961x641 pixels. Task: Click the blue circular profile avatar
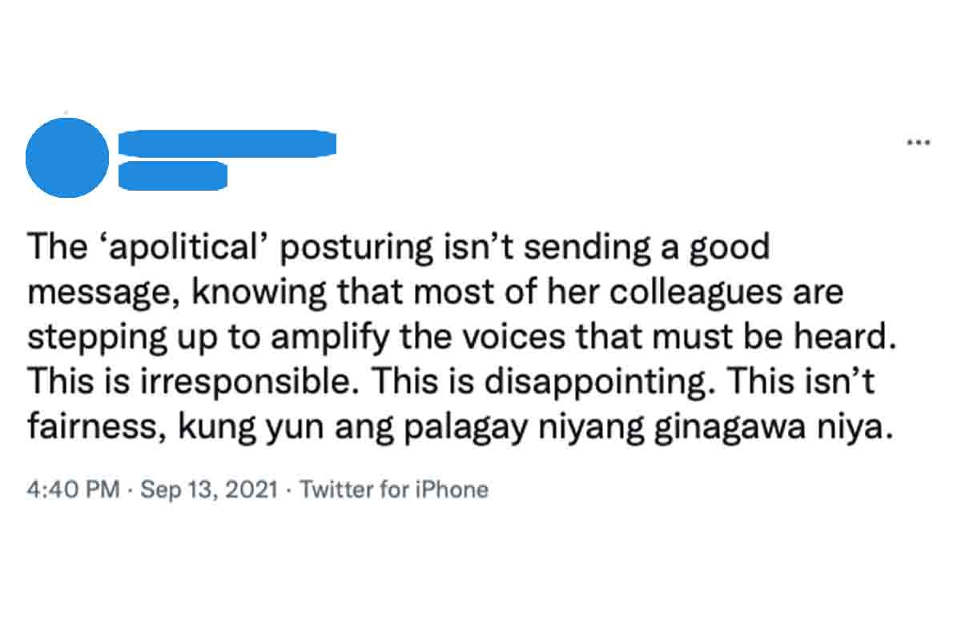click(x=67, y=158)
